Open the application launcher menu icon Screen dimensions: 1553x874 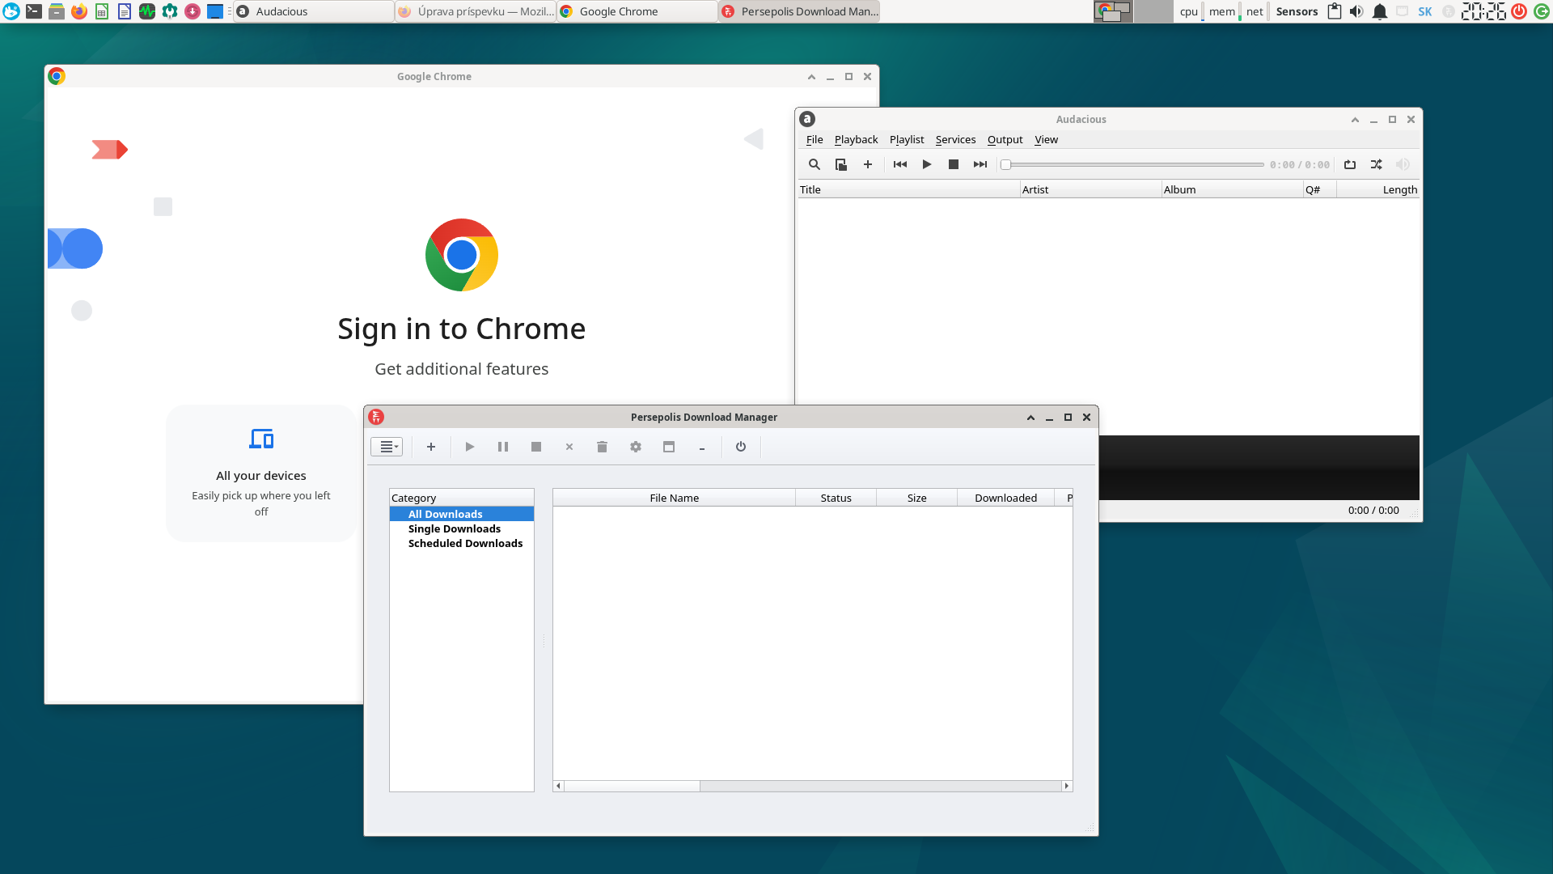click(11, 11)
